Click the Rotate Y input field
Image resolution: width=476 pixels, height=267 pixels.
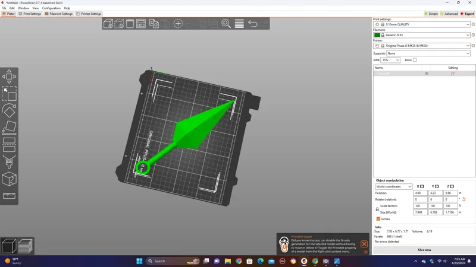(x=435, y=199)
